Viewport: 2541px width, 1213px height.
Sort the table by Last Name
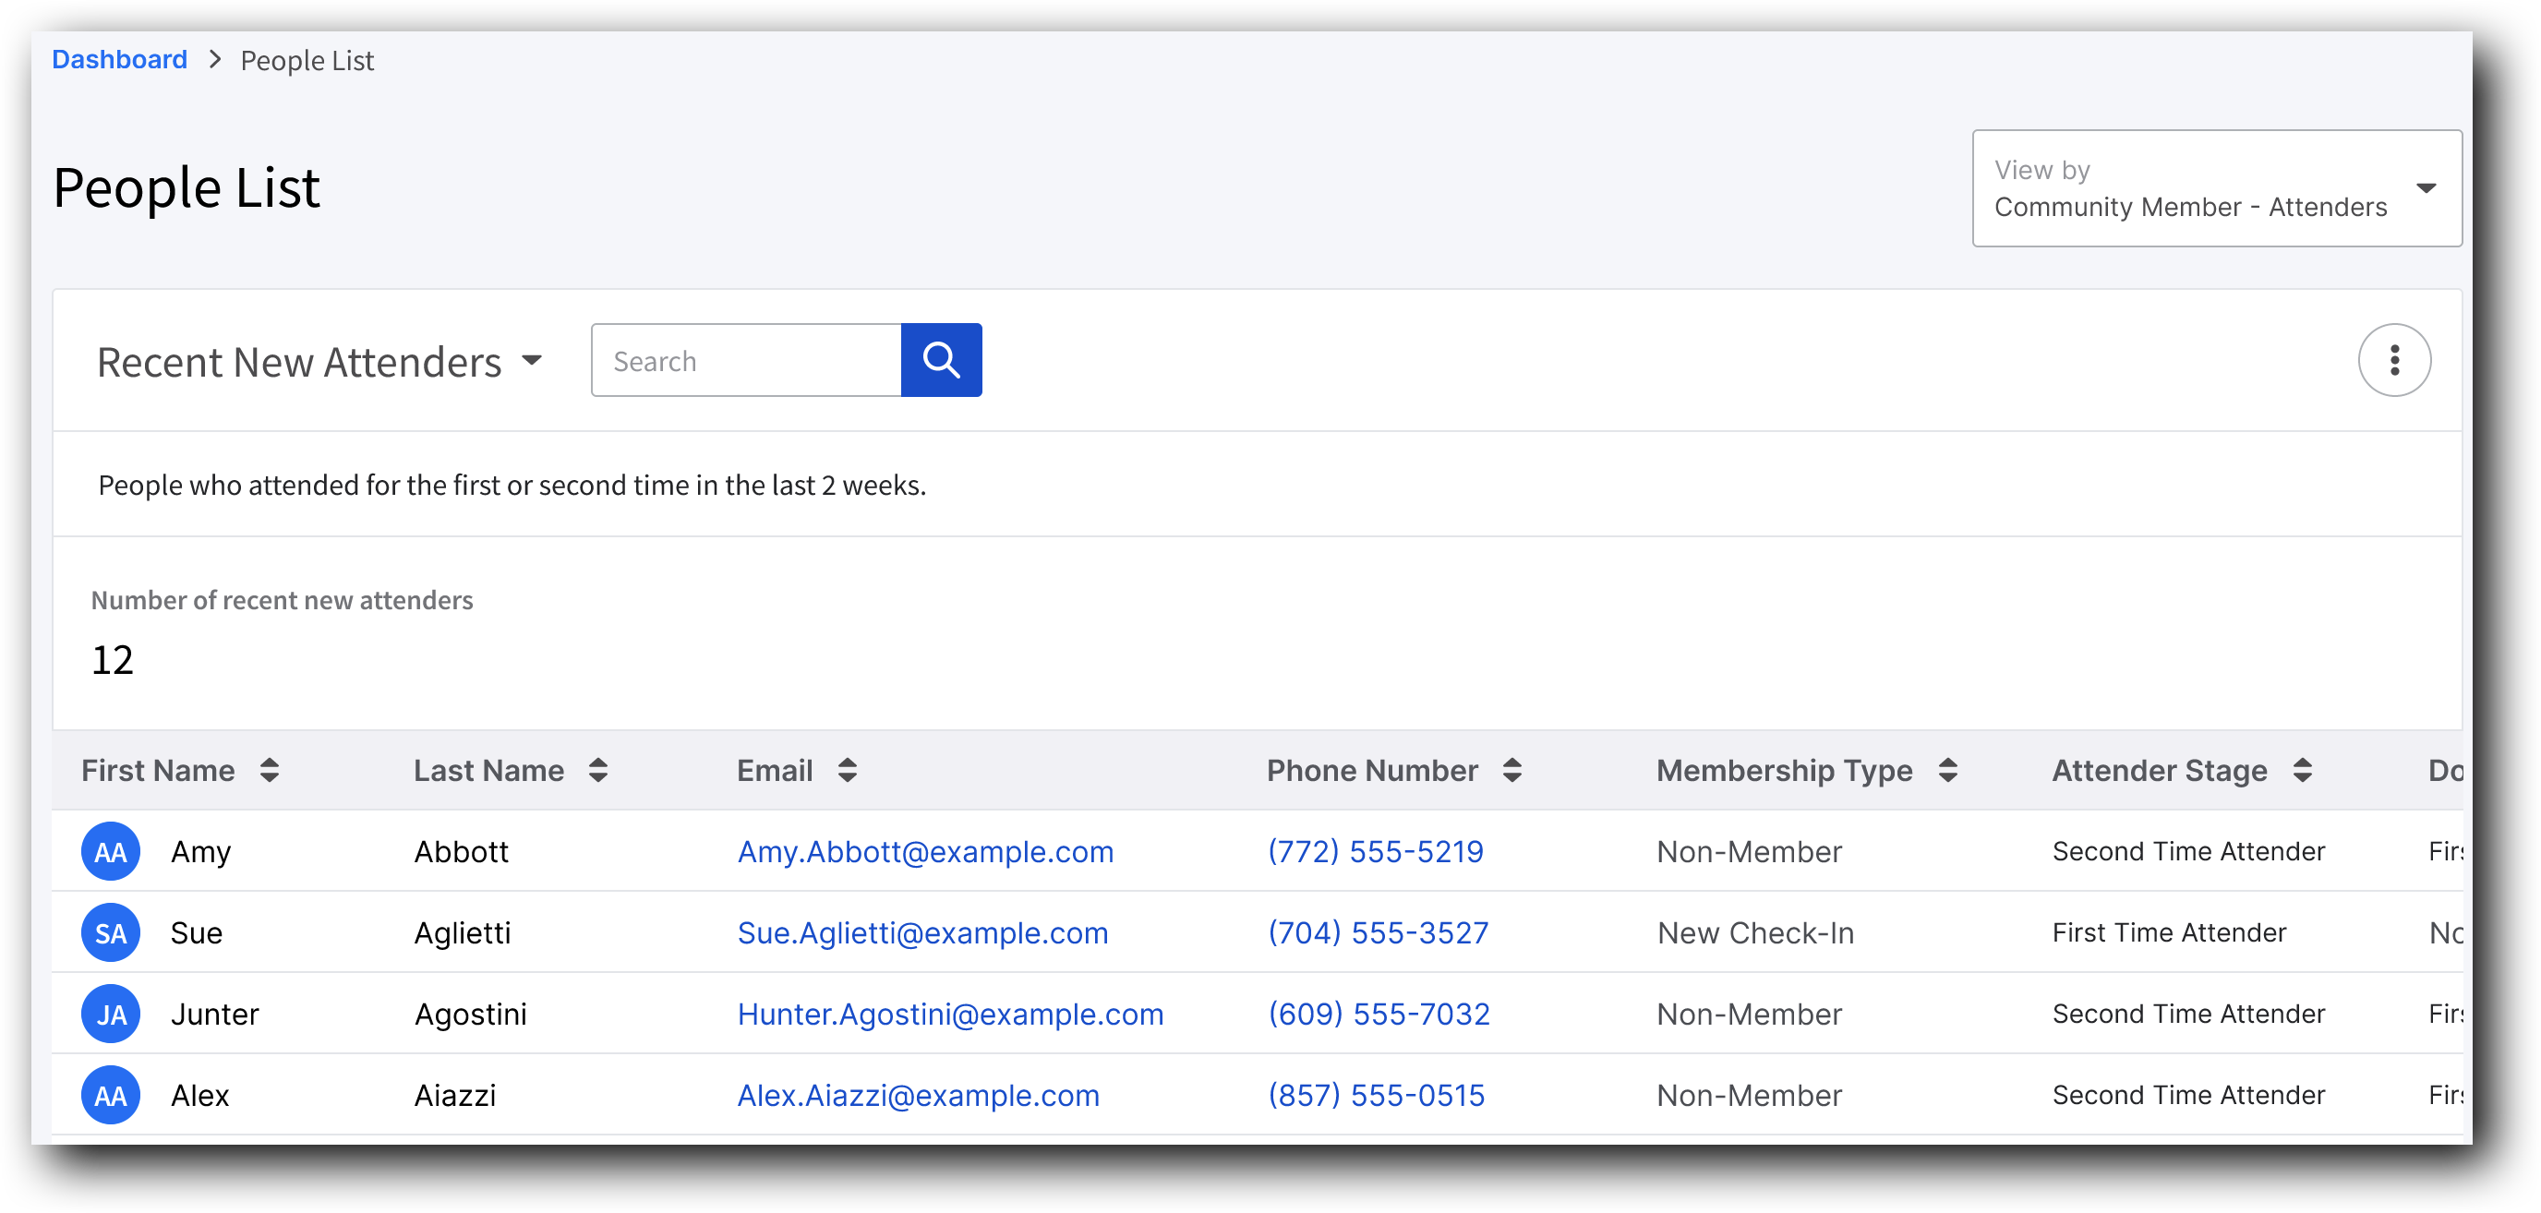[598, 770]
